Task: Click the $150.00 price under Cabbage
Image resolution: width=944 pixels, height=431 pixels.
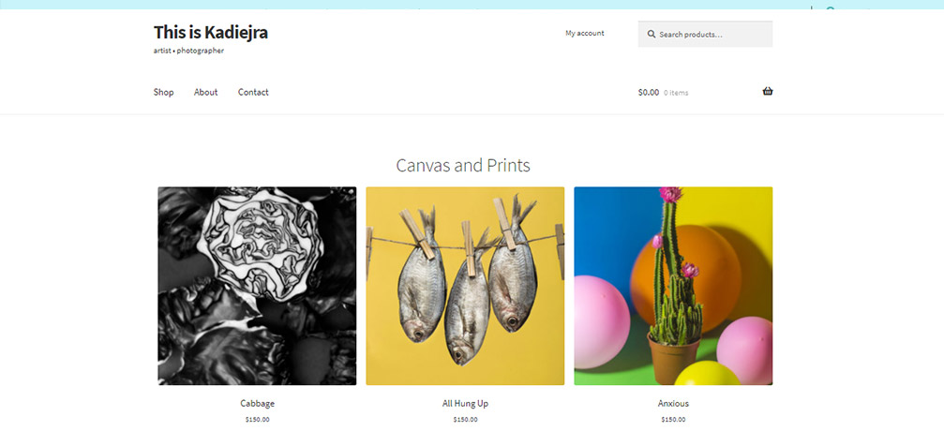Action: tap(257, 420)
